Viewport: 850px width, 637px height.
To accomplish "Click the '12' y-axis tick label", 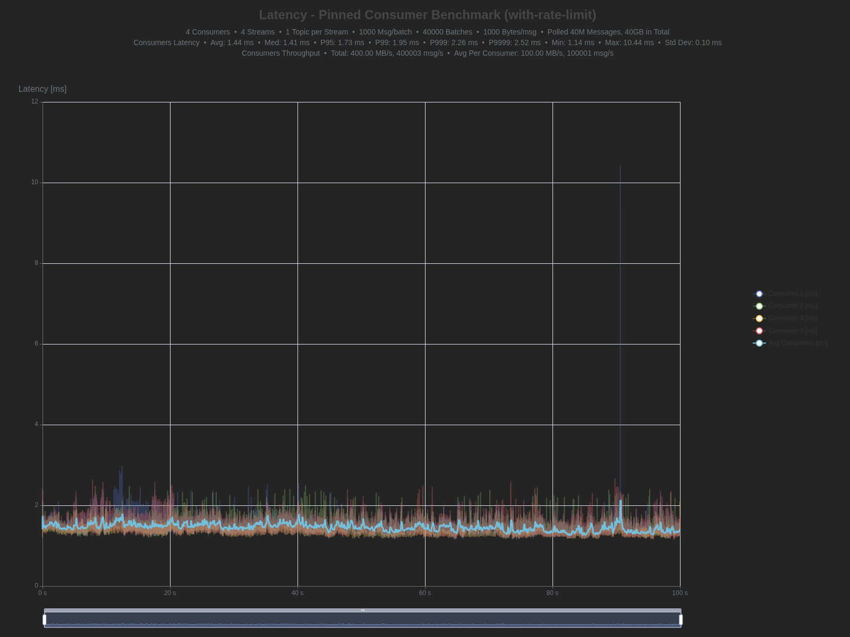I will pos(35,101).
